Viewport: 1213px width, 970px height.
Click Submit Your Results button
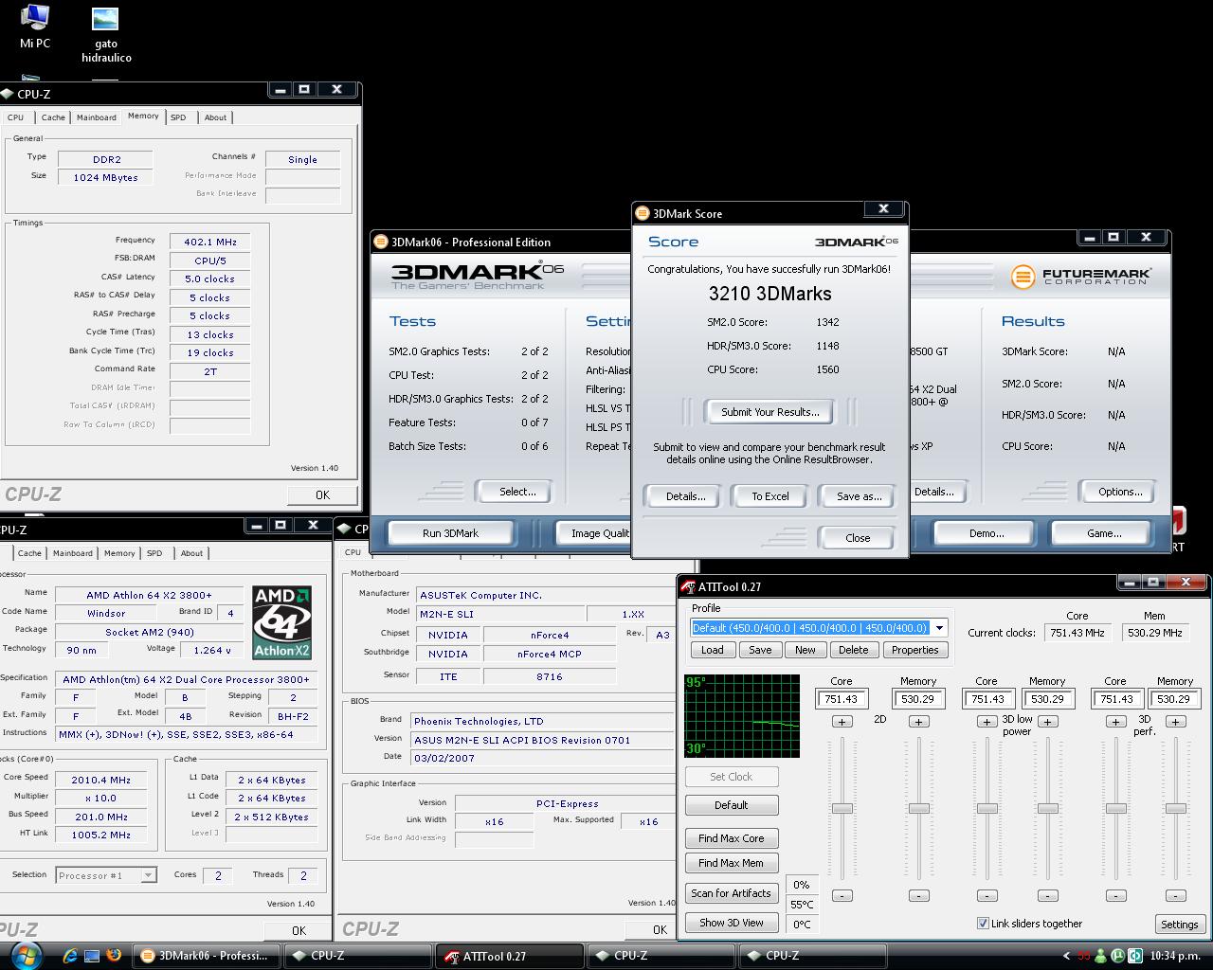click(x=770, y=412)
